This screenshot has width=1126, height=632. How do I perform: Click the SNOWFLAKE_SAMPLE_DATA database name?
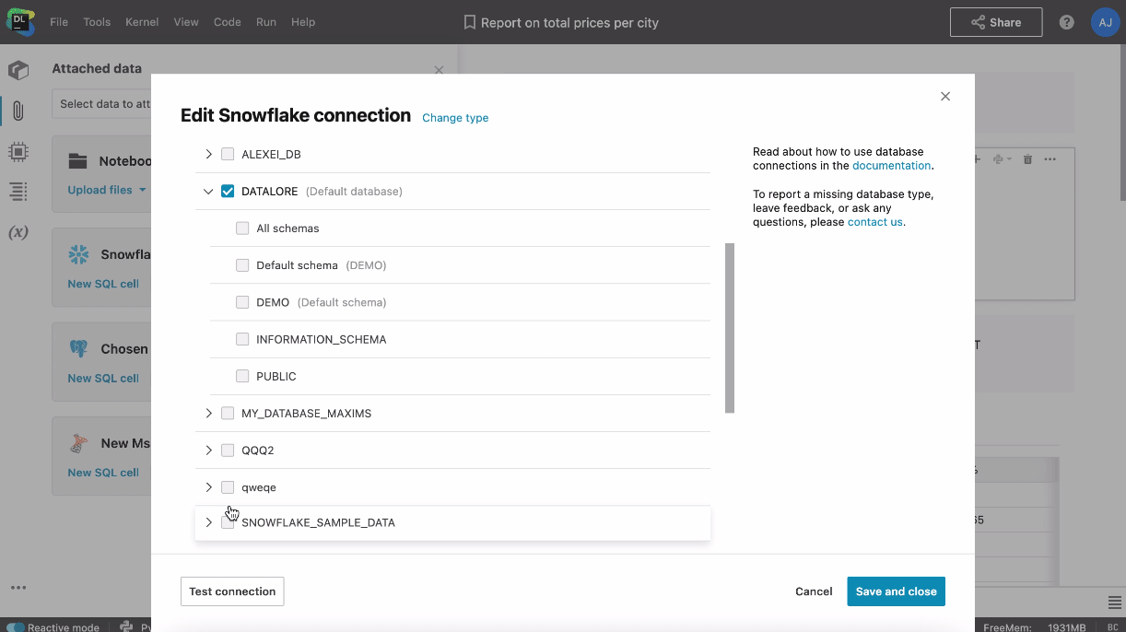pos(318,522)
